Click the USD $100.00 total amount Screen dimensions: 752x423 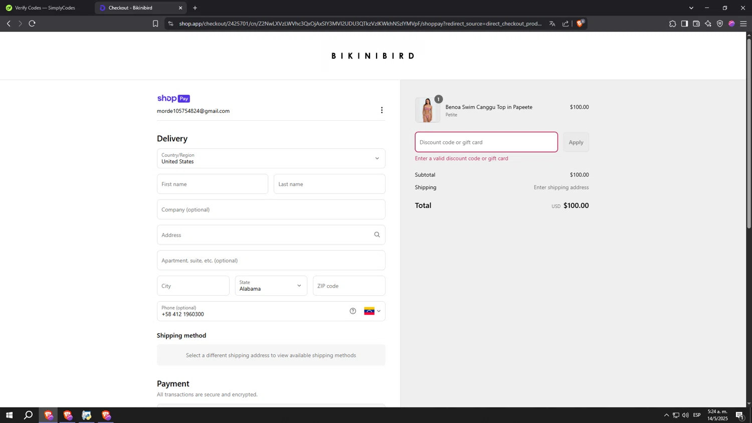click(570, 205)
